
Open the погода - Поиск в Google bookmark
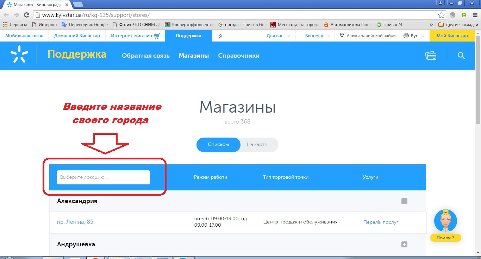pos(242,25)
